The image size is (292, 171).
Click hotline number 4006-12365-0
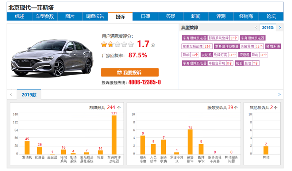pos(145,82)
